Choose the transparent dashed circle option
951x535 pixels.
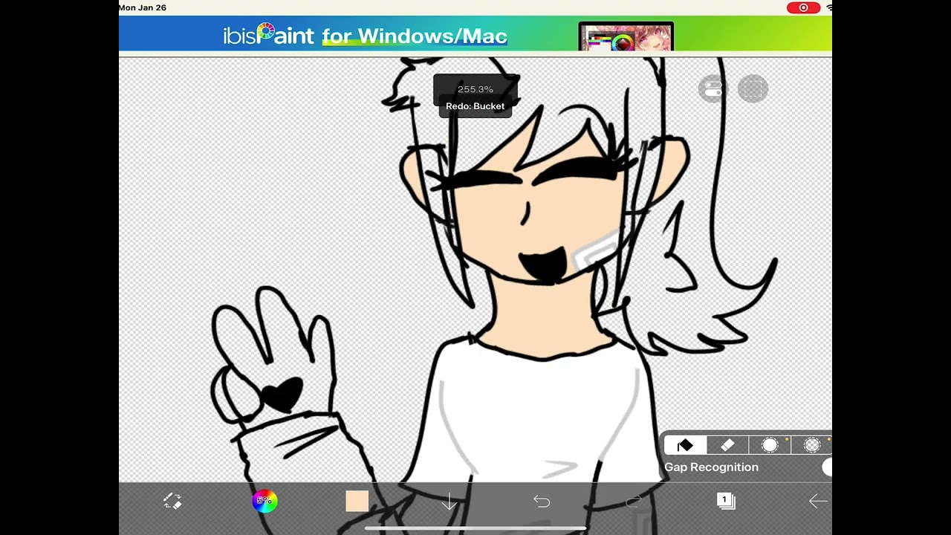[x=812, y=445]
